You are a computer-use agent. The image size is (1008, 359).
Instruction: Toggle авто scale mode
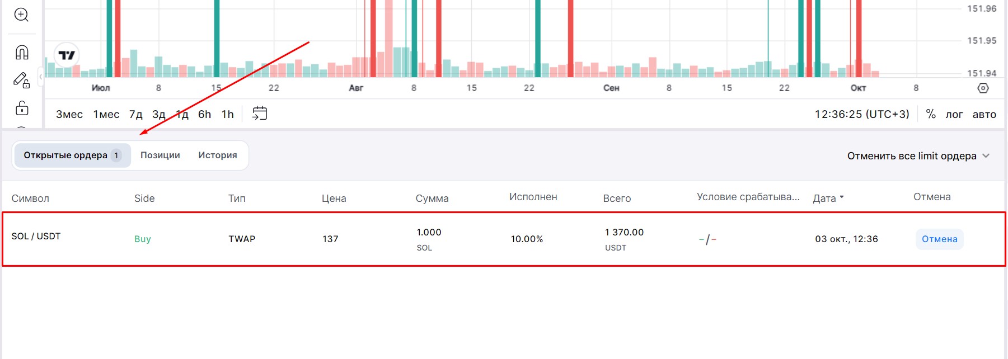984,114
